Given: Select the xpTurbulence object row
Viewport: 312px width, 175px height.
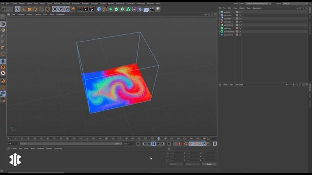Looking at the screenshot, I should [x=229, y=32].
